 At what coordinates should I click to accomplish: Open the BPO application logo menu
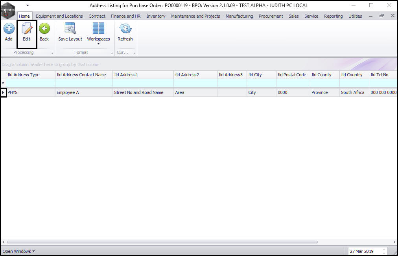7,10
